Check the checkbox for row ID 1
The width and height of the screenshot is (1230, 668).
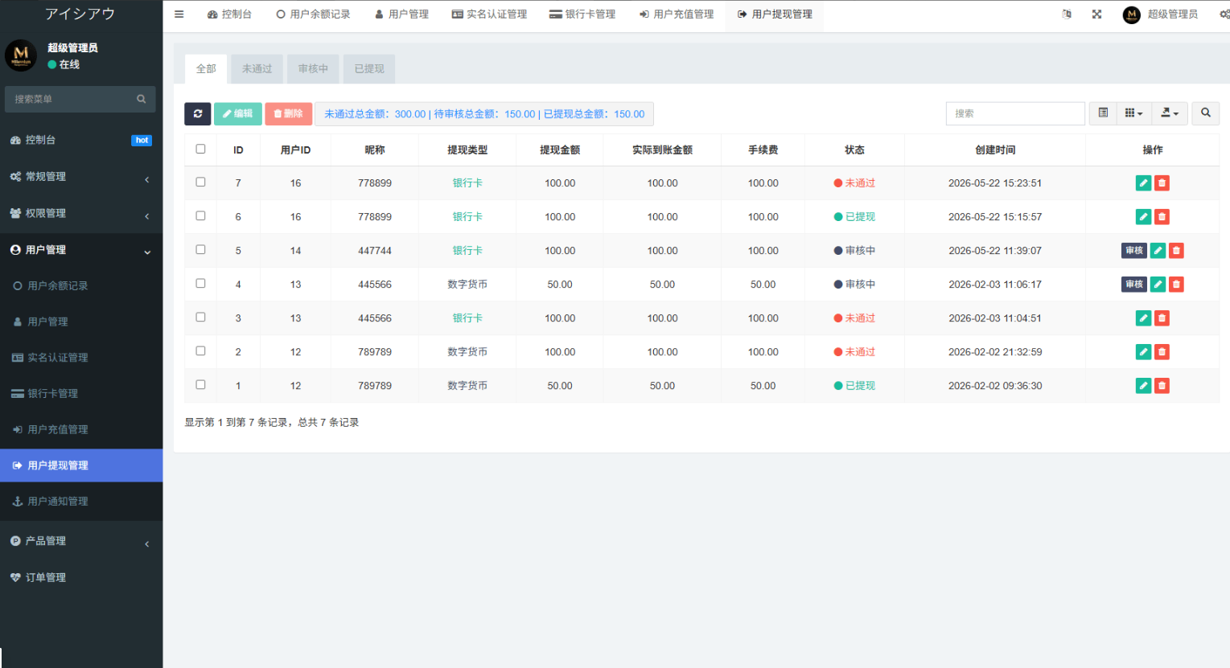tap(200, 385)
